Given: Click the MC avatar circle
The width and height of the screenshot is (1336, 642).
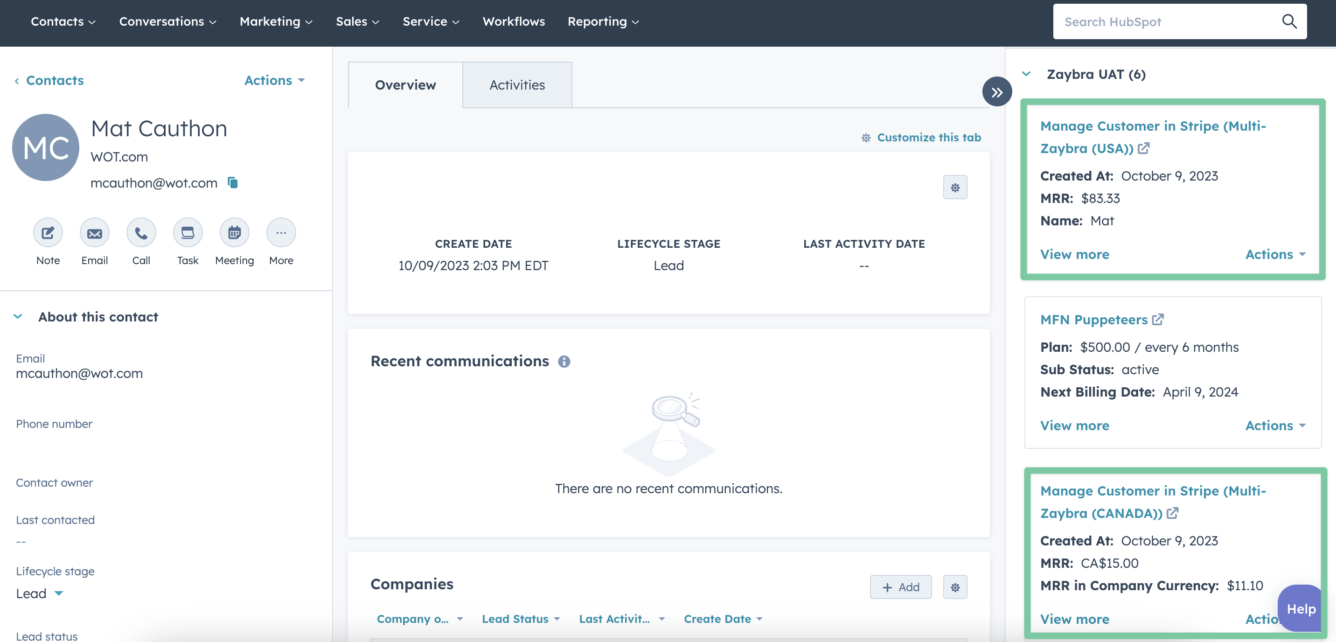Looking at the screenshot, I should click(46, 147).
